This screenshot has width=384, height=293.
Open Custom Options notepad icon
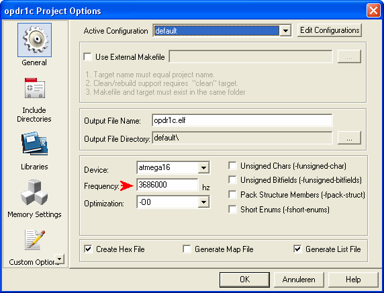pyautogui.click(x=34, y=240)
